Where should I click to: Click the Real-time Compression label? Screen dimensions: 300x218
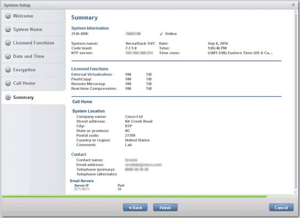pyautogui.click(x=94, y=89)
